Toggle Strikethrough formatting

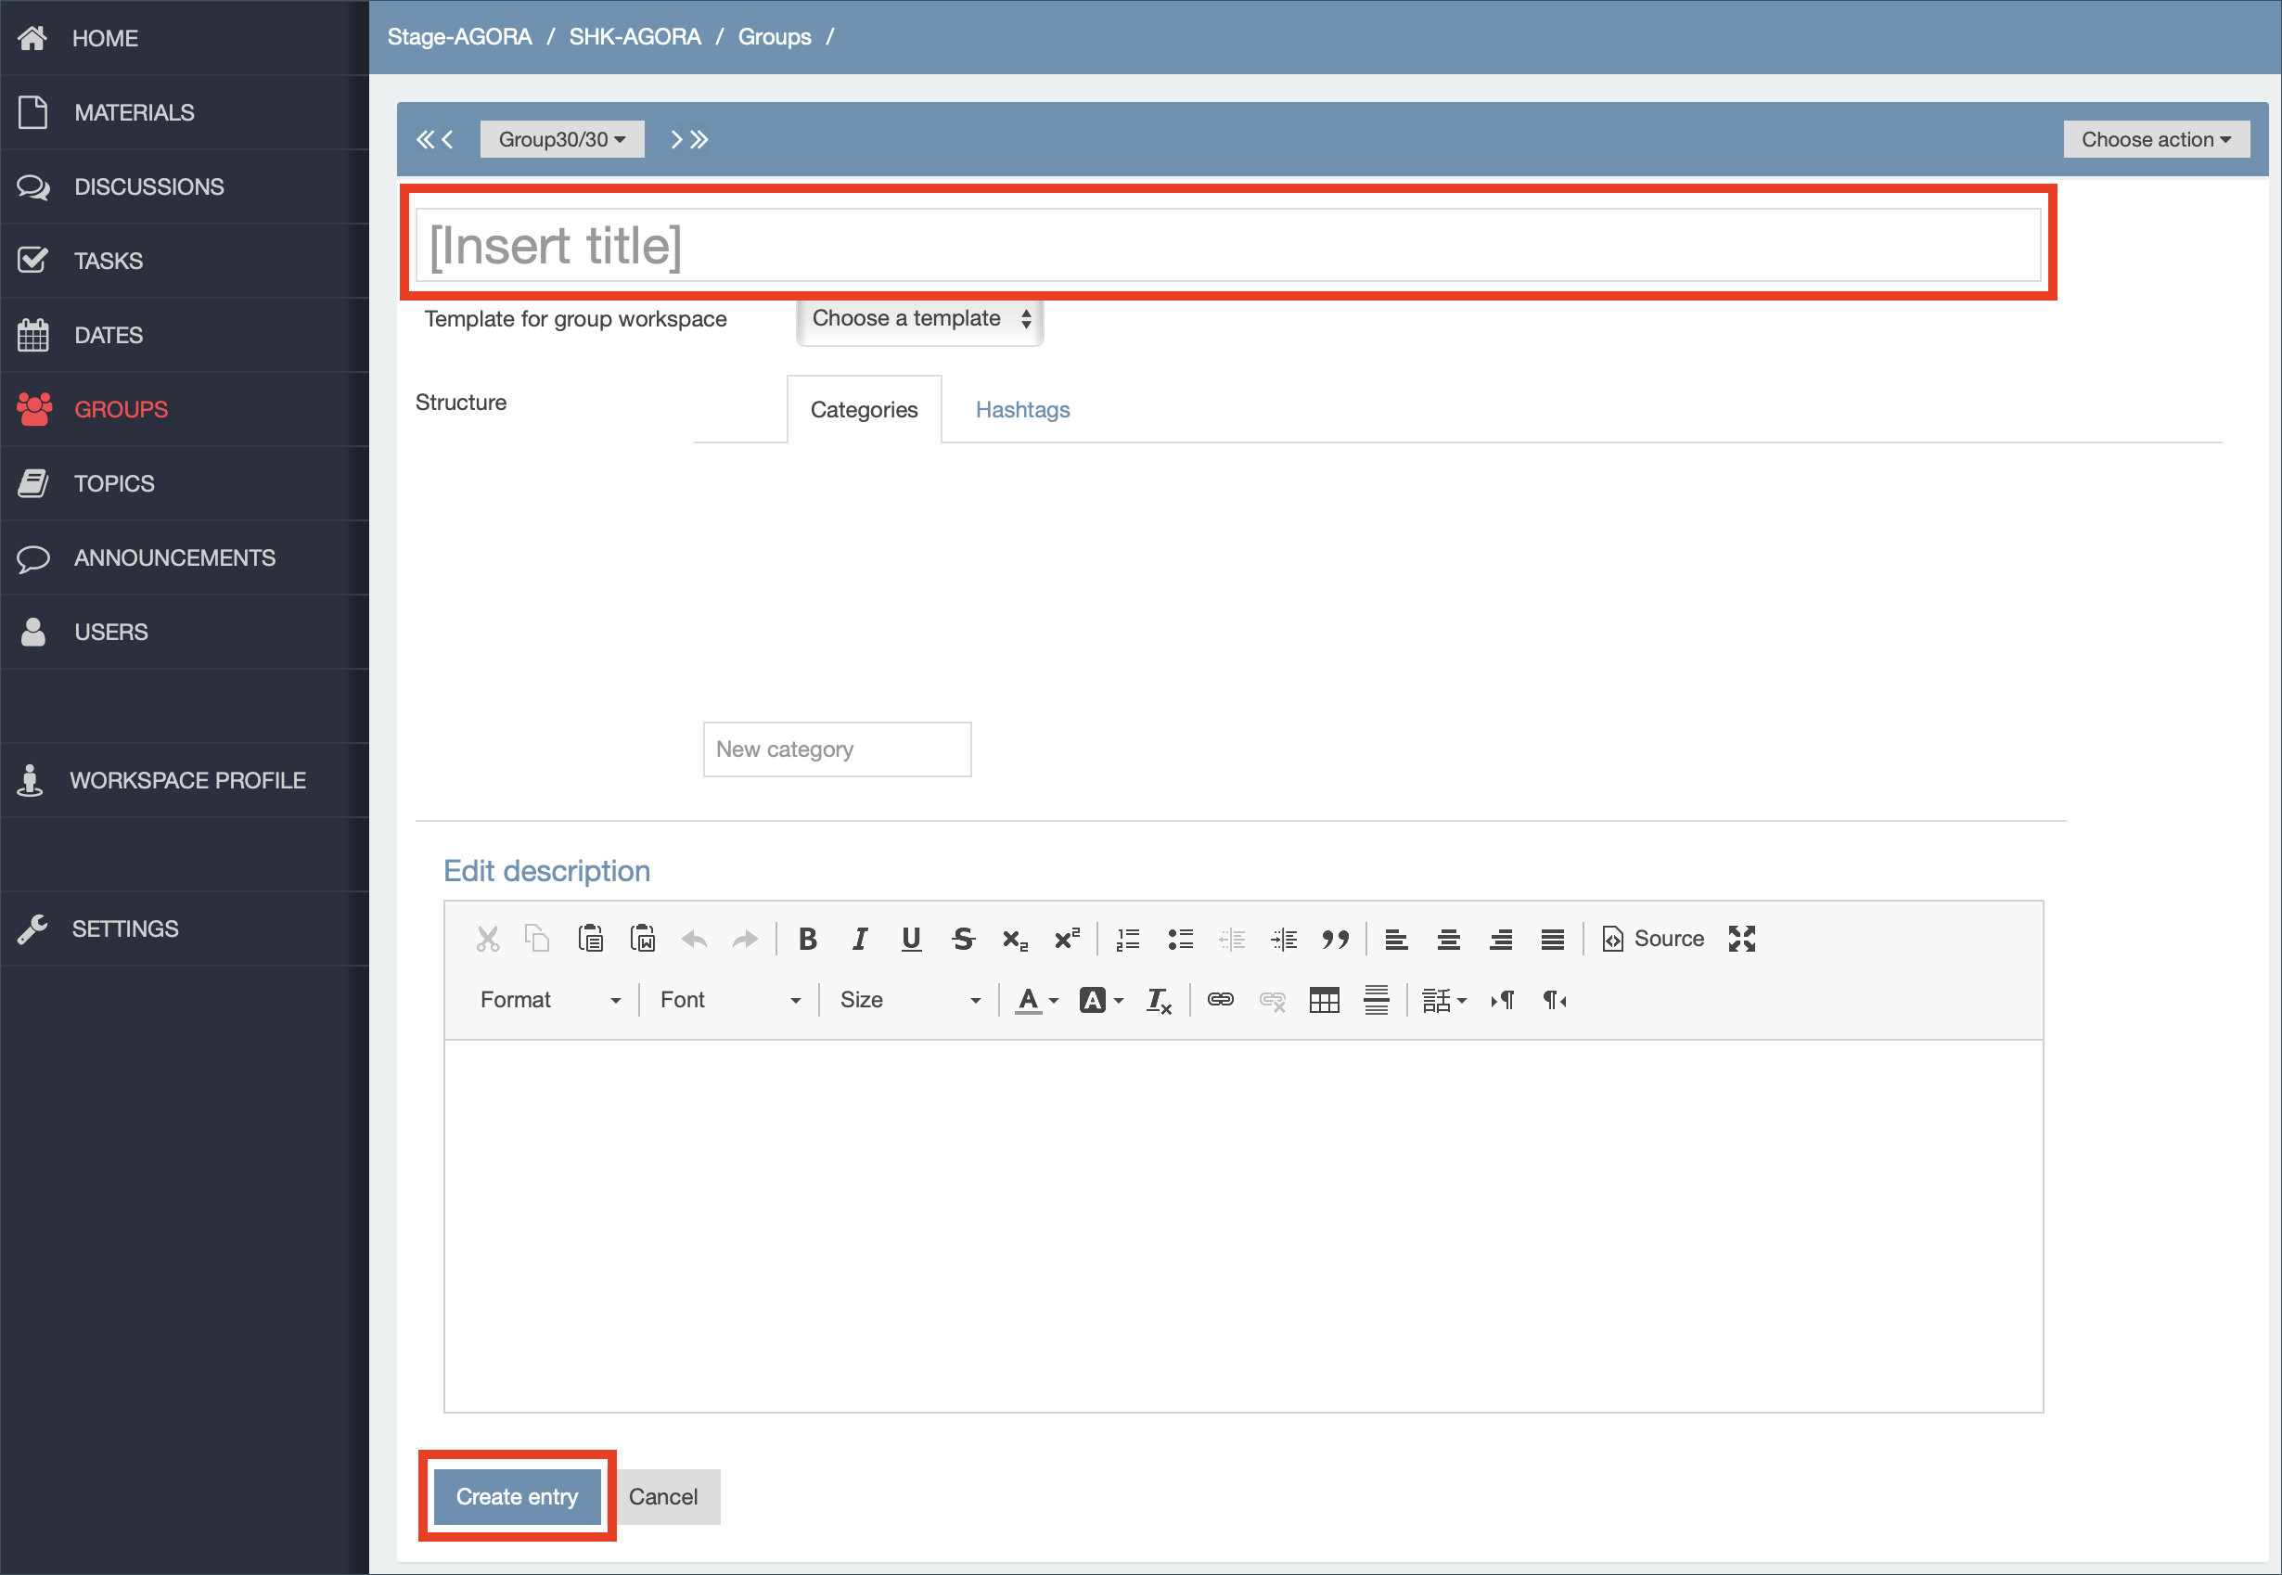(x=963, y=939)
